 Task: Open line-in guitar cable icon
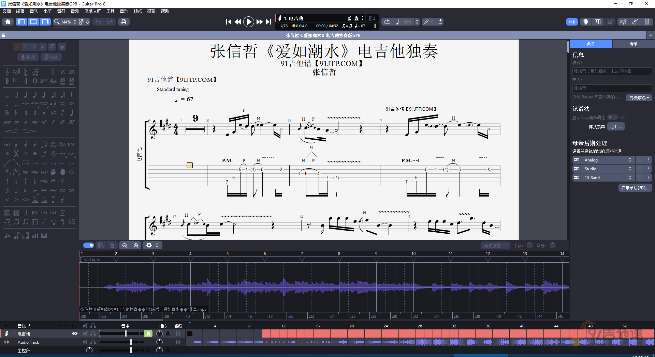pos(635,22)
